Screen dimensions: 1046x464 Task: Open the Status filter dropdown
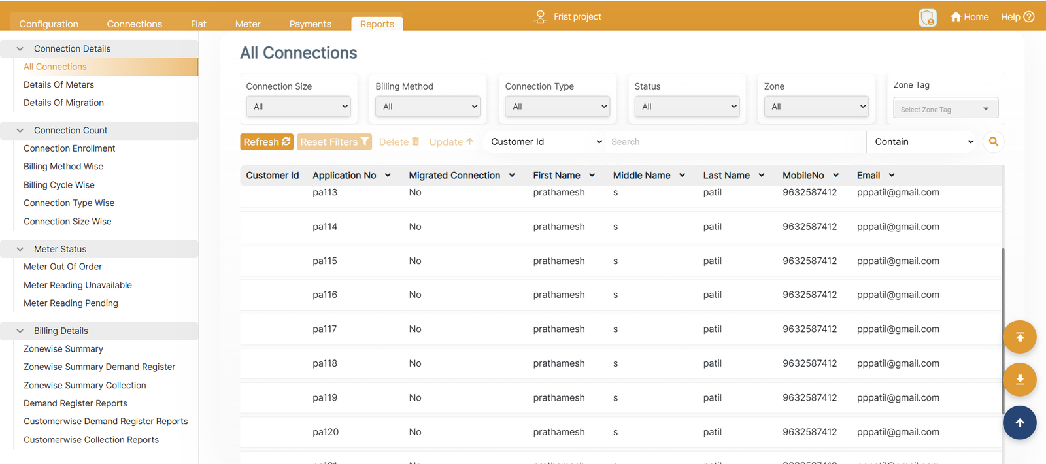[x=686, y=107]
